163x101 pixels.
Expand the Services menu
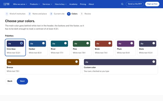(x=47, y=4)
